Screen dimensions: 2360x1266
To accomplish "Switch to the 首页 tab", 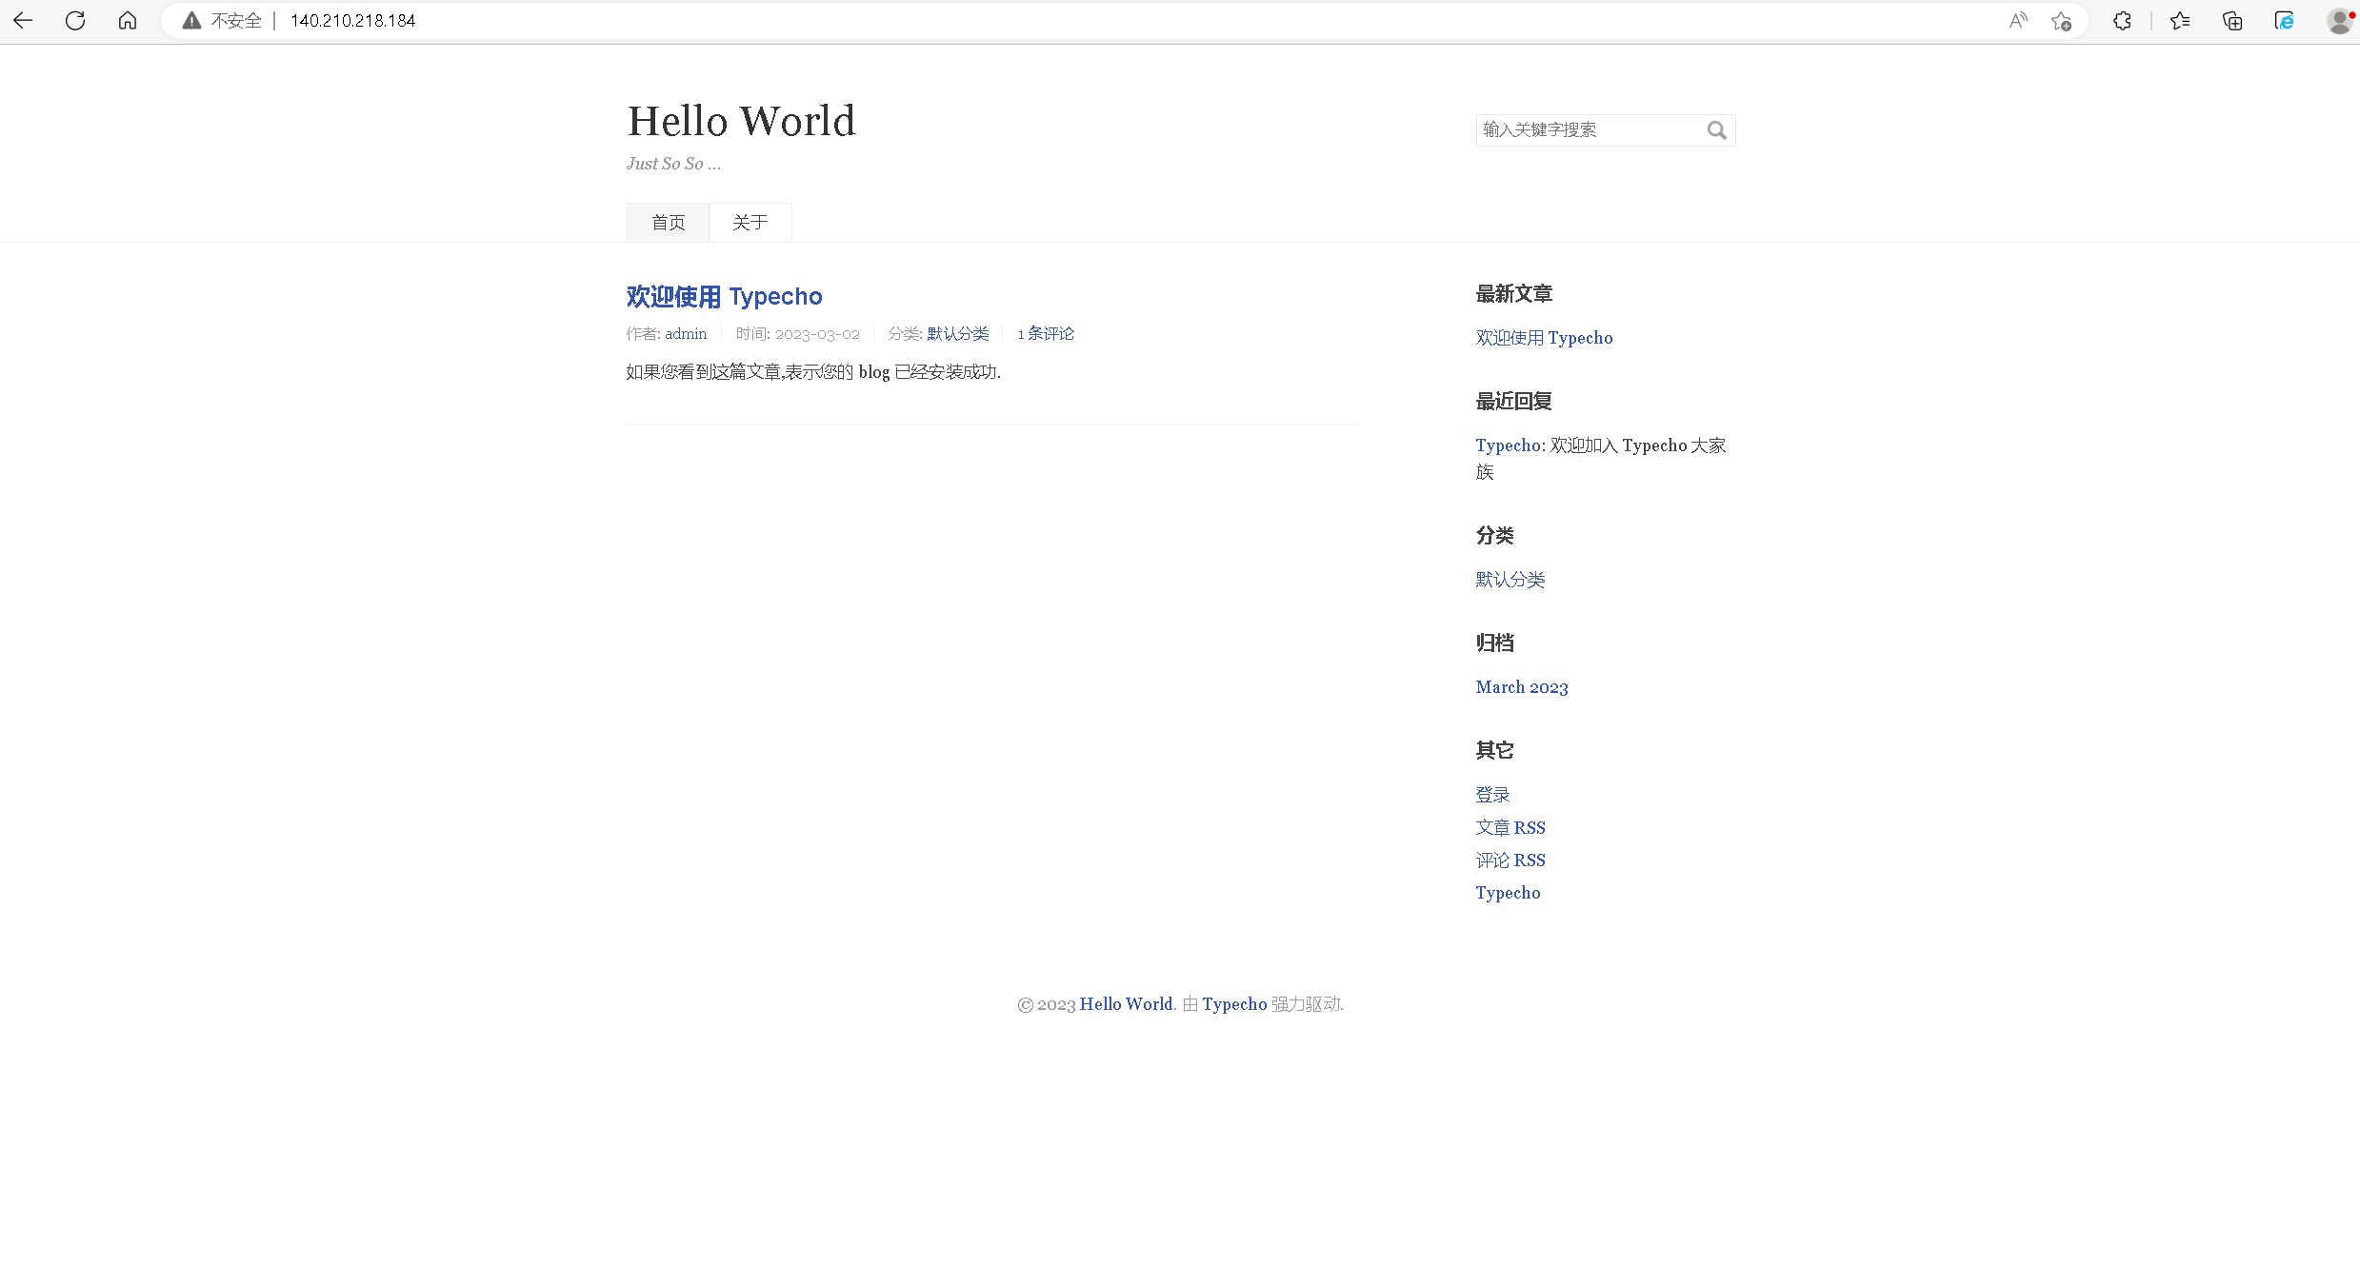I will tap(668, 223).
